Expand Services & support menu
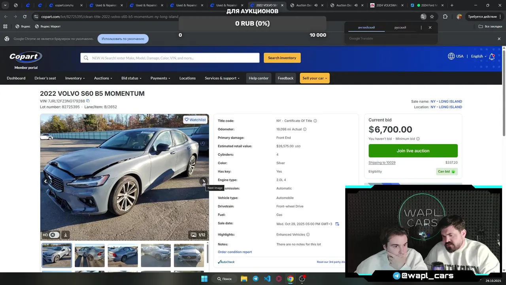Screen dimensions: 506x285 point(222,78)
